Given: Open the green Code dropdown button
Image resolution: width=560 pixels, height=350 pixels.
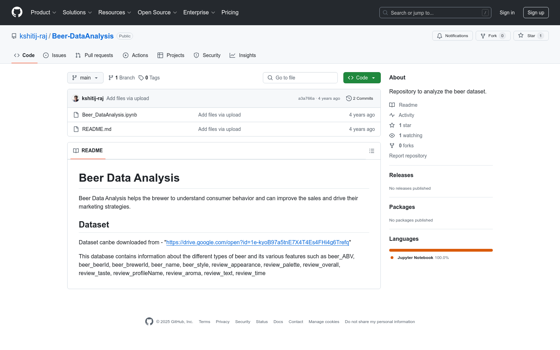Looking at the screenshot, I should [362, 78].
